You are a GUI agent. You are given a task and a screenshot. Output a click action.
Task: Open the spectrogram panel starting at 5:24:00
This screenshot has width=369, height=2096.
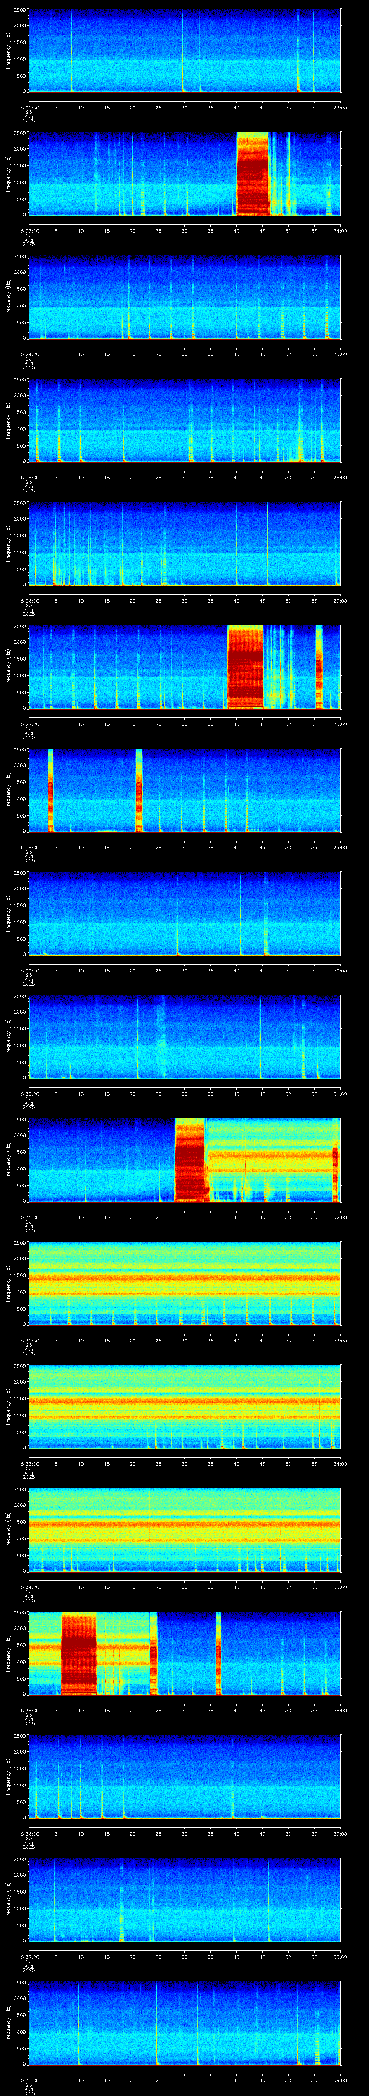tap(184, 297)
